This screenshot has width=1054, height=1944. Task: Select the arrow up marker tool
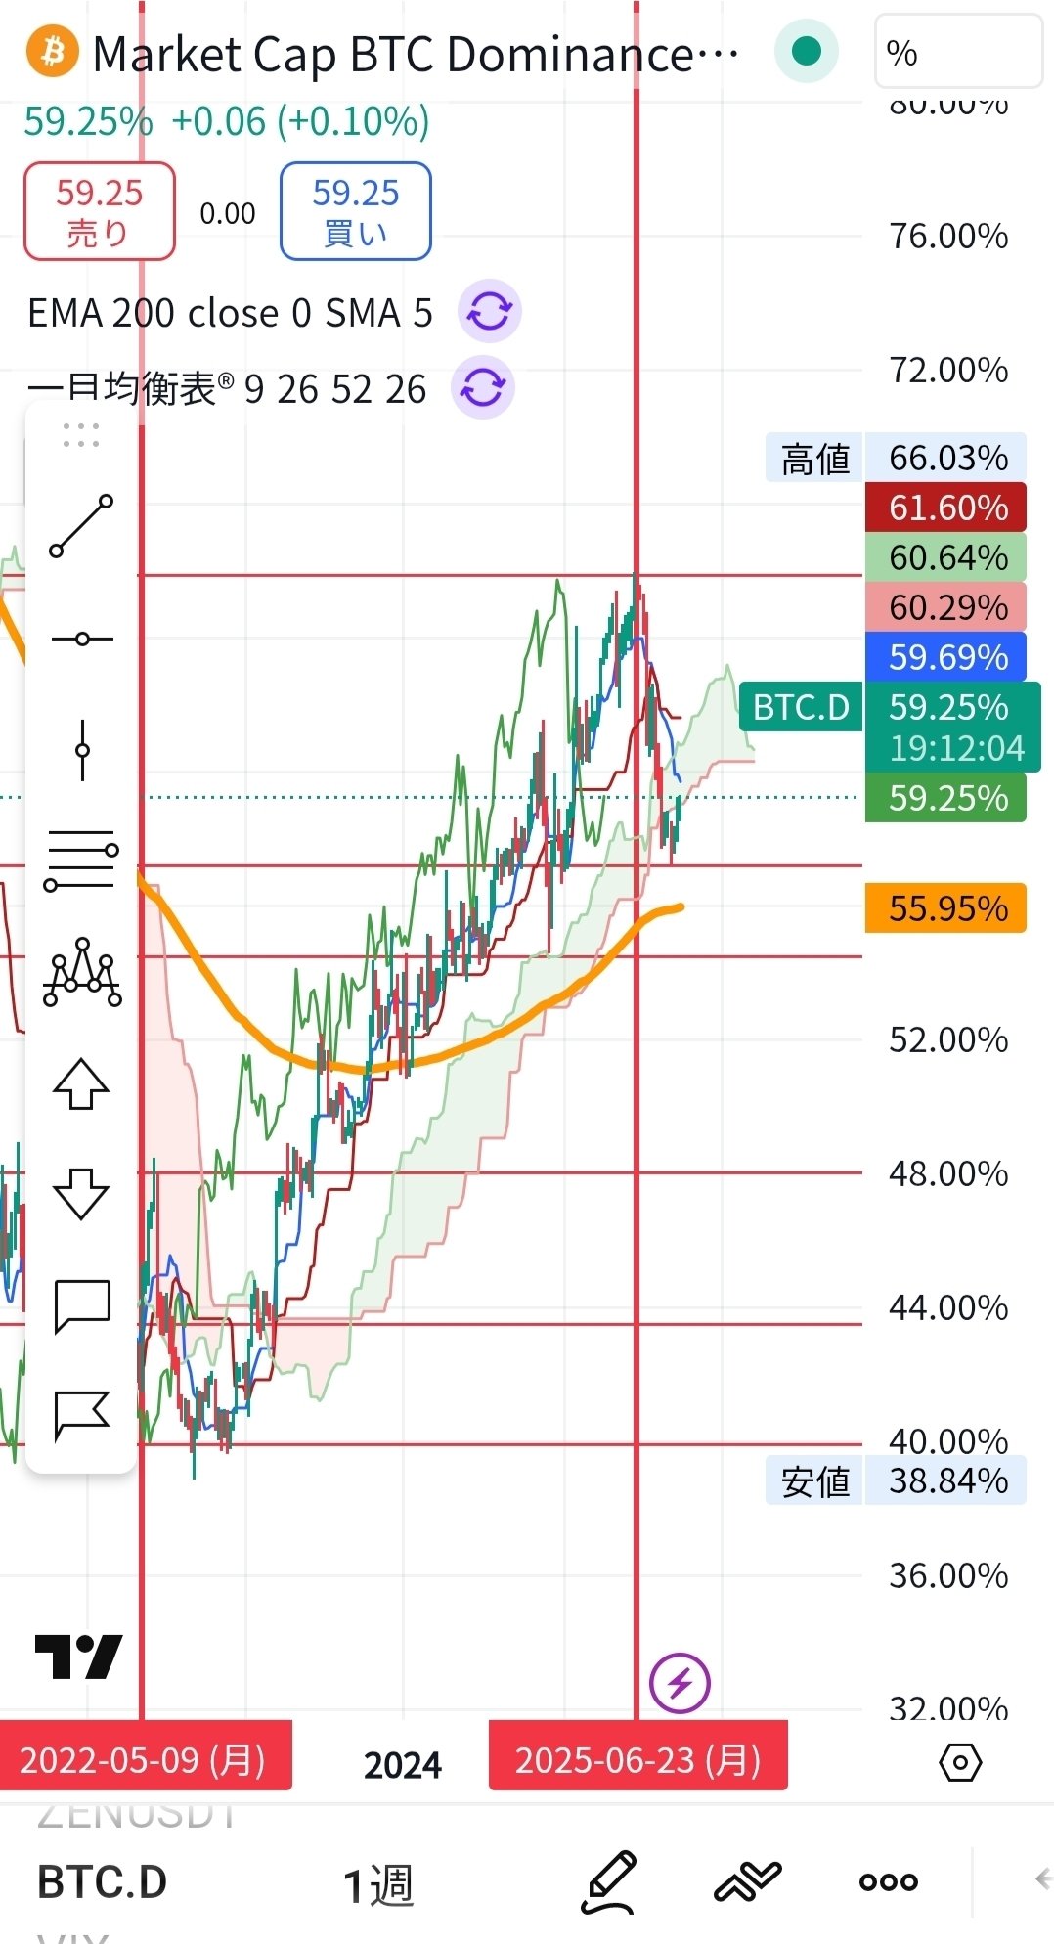coord(81,1083)
